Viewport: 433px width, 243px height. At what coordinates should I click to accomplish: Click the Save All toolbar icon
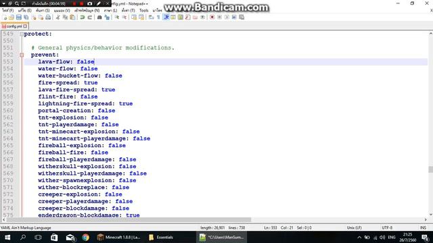26,18
